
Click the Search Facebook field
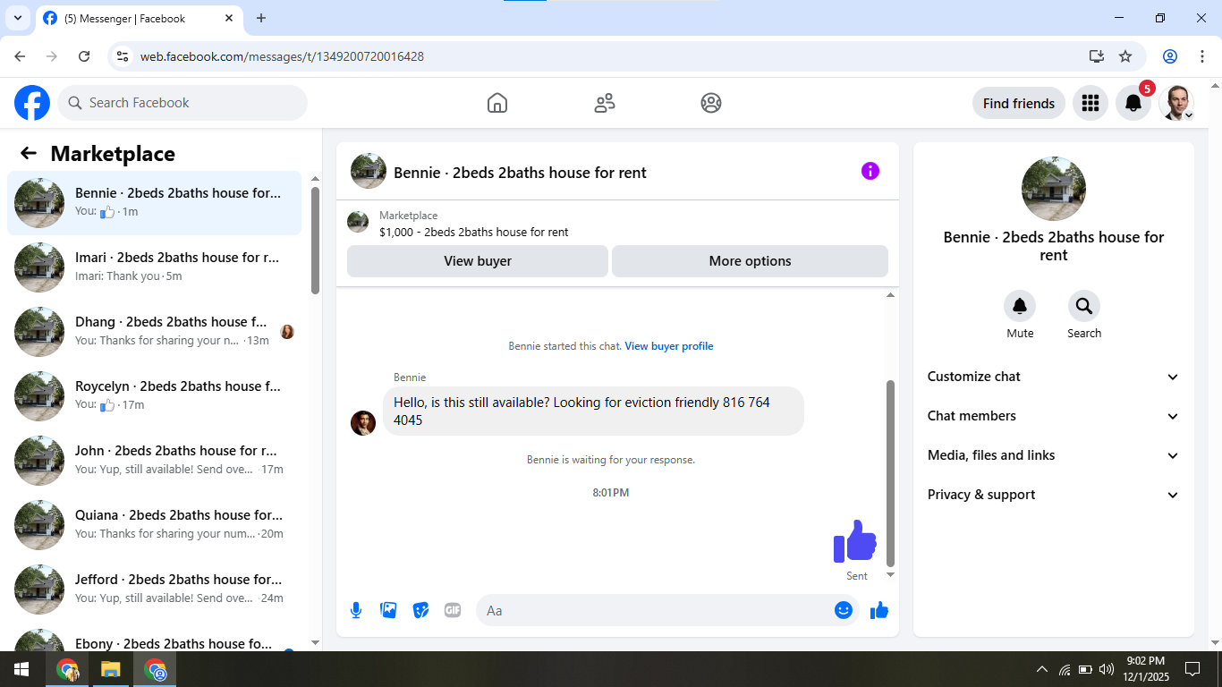tap(182, 103)
